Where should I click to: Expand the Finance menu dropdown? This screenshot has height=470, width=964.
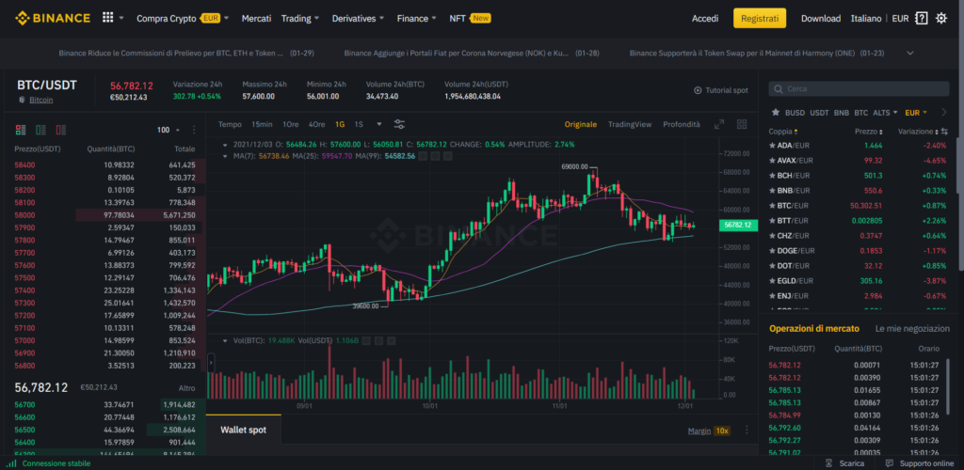tap(417, 19)
